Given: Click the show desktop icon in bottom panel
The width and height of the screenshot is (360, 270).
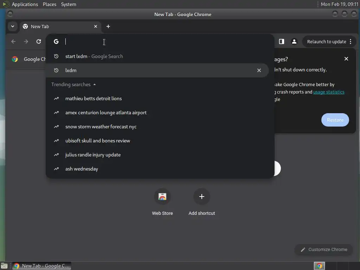Looking at the screenshot, I should (x=4, y=266).
